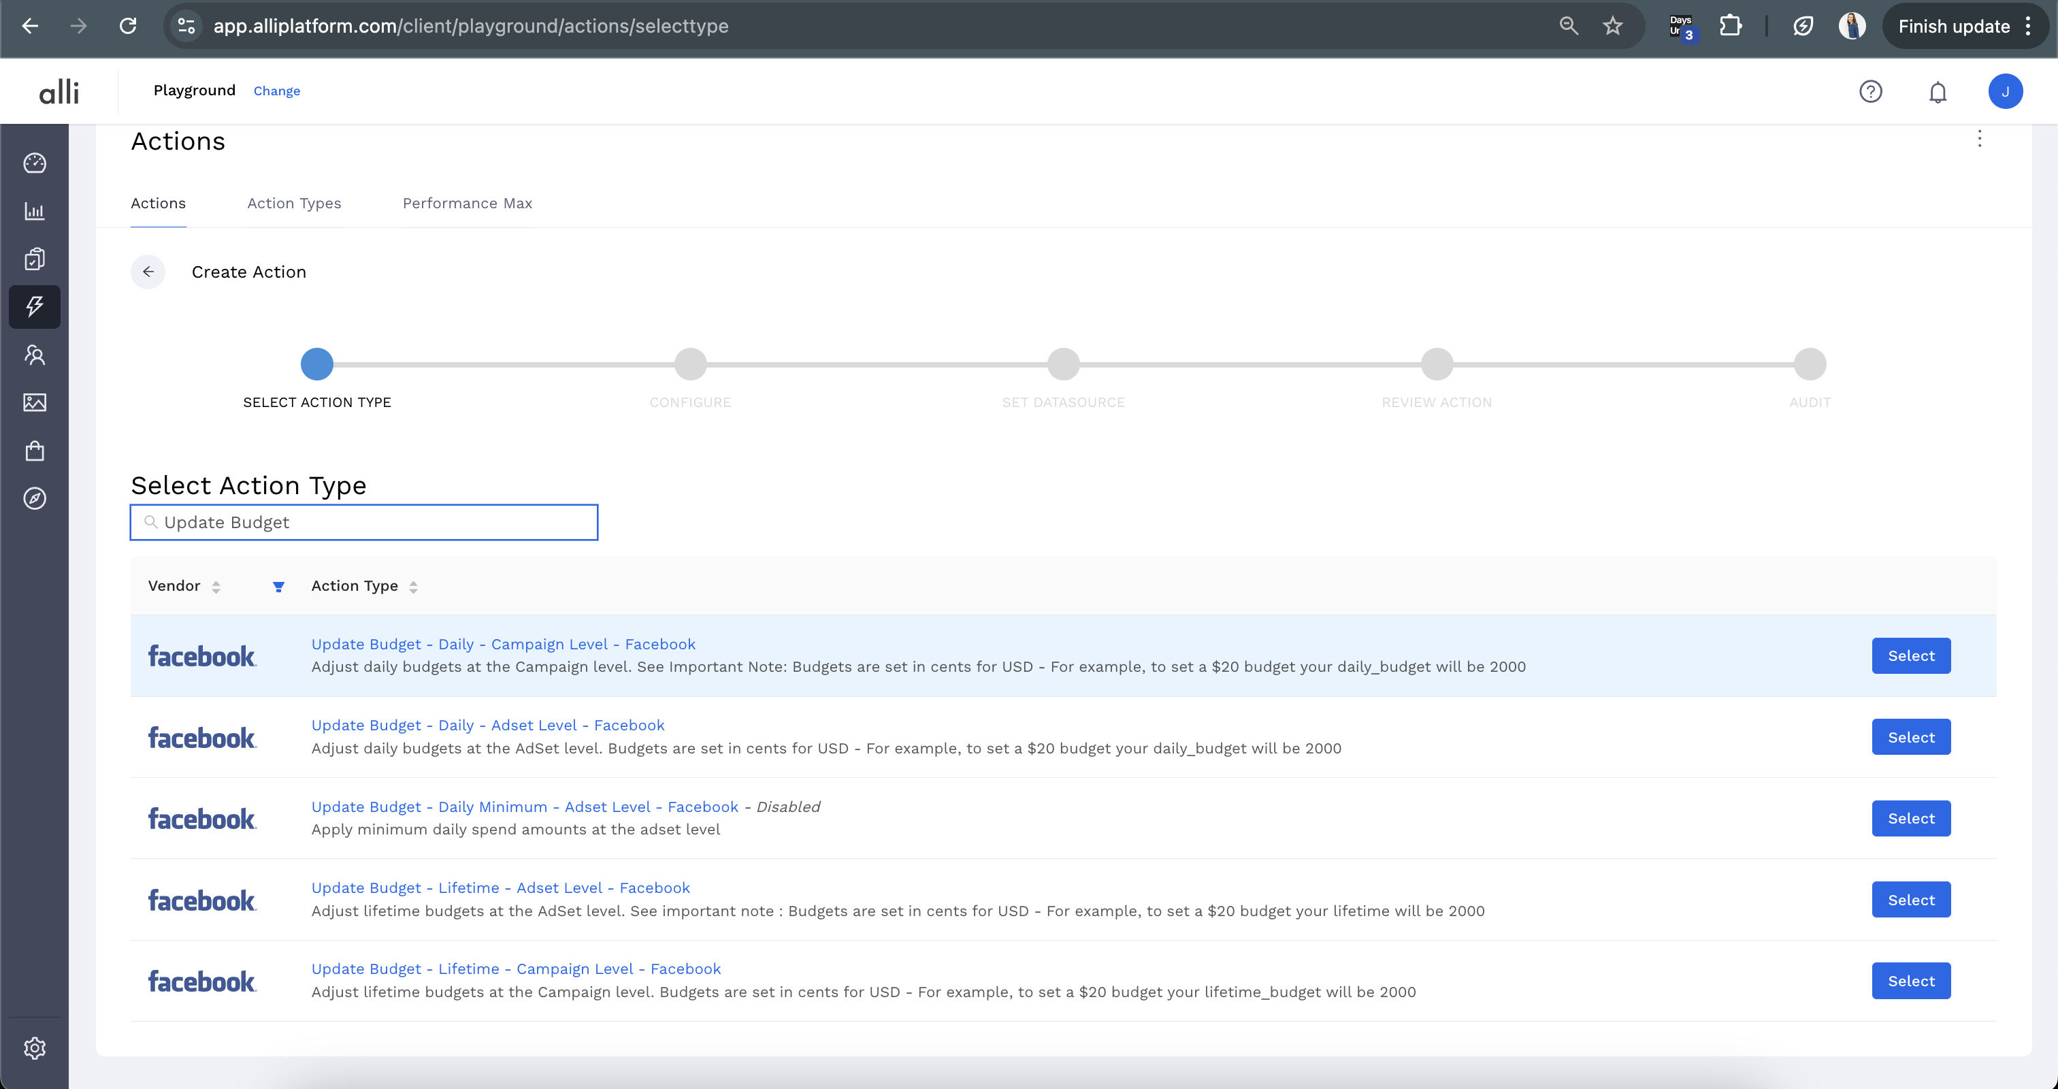Open the bar chart reports sidebar icon
This screenshot has height=1089, width=2058.
tap(34, 211)
